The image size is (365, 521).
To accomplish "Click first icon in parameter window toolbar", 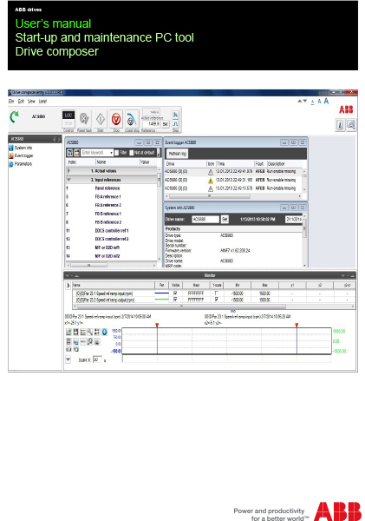I will [x=69, y=153].
